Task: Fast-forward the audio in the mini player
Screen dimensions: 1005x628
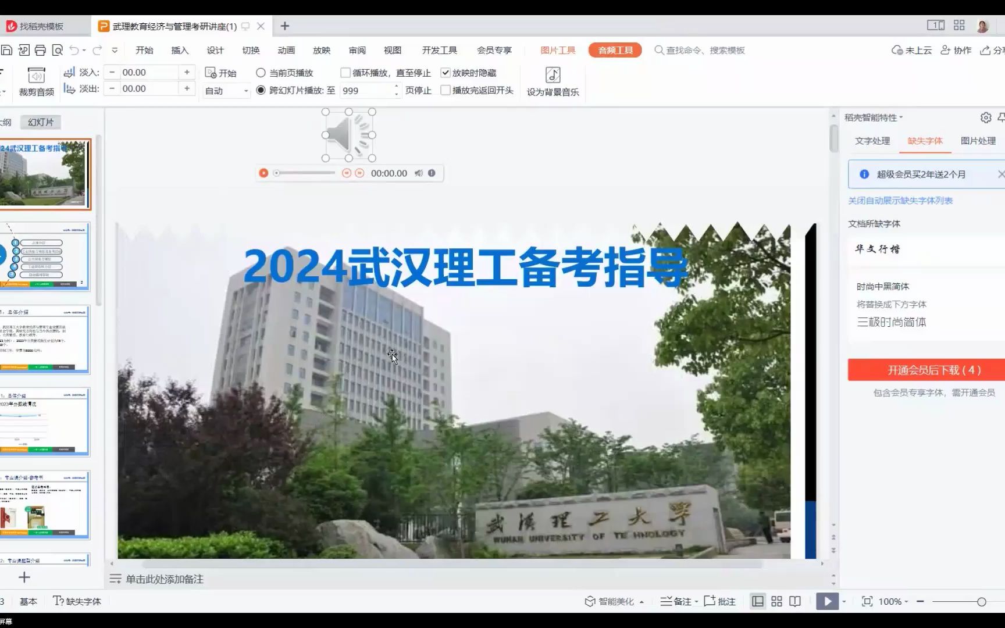Action: coord(359,173)
